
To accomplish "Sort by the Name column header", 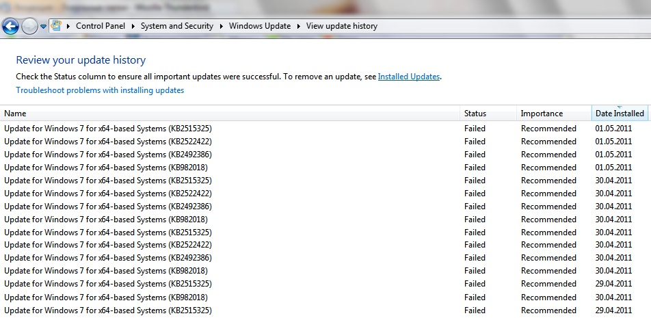I will [x=230, y=114].
